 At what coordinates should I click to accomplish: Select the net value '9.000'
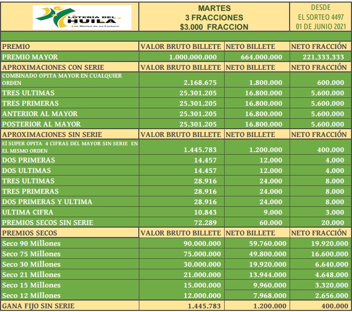click(x=273, y=212)
